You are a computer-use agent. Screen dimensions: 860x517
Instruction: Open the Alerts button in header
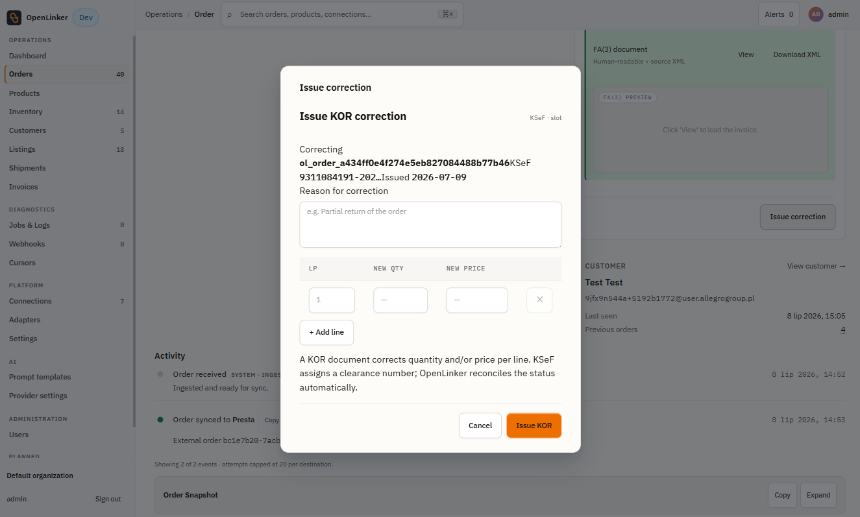point(779,14)
